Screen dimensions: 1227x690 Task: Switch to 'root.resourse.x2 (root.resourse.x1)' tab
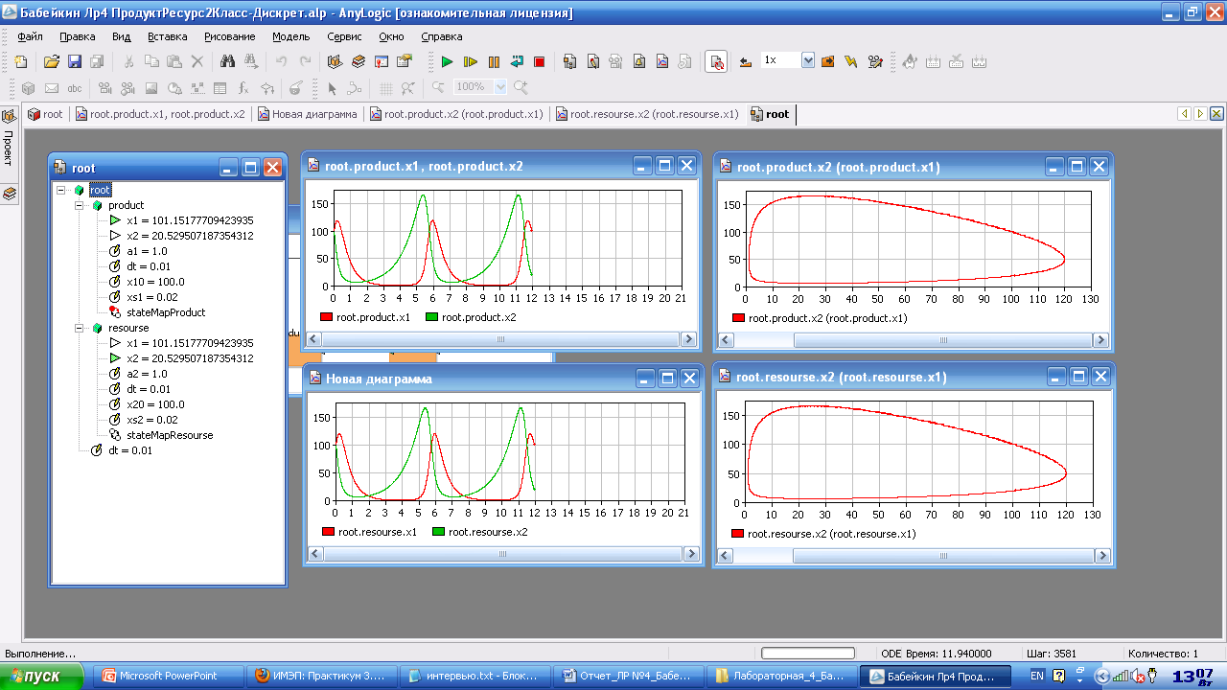point(646,114)
